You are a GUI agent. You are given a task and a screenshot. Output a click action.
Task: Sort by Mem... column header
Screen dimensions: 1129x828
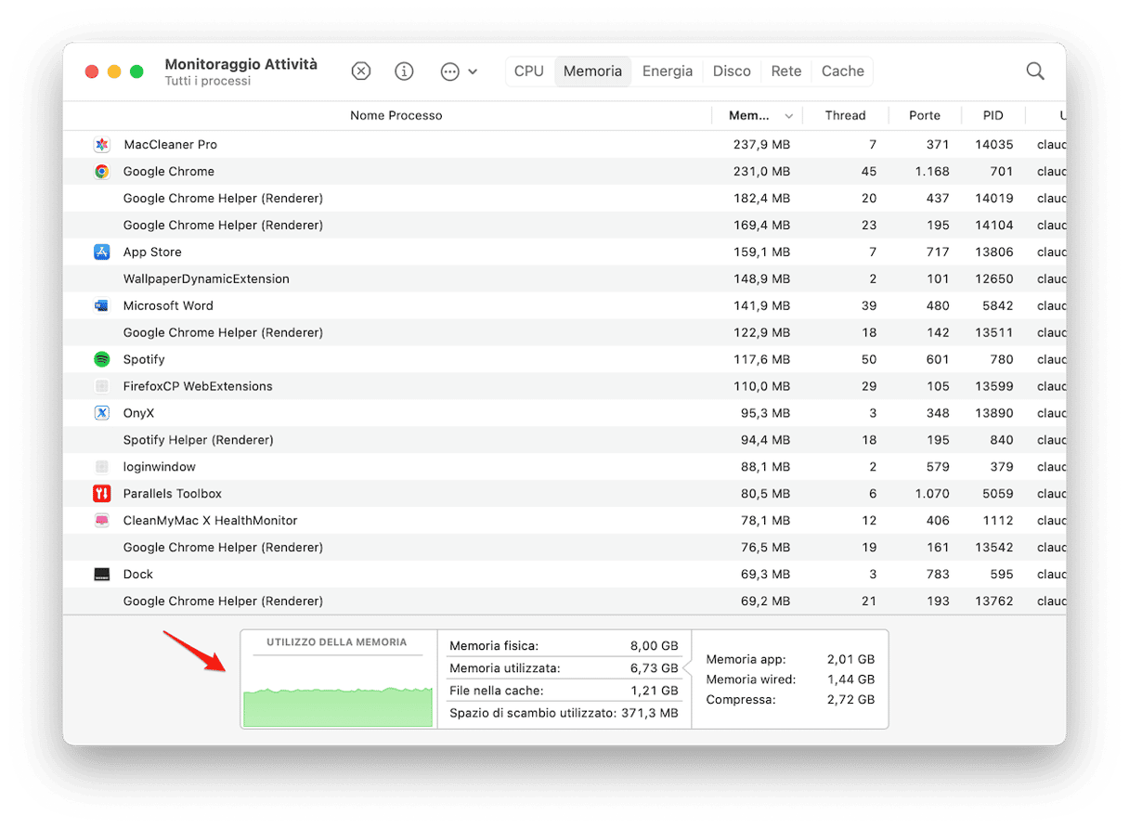(x=747, y=116)
